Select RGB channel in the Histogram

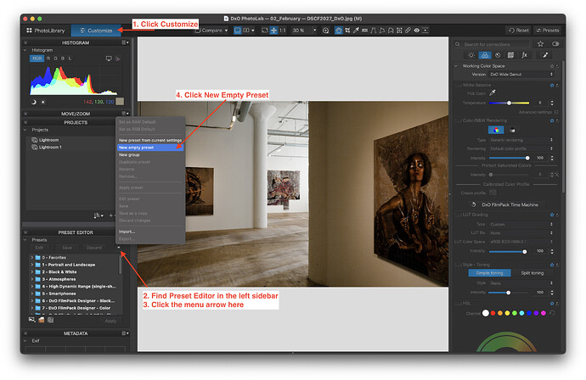(x=37, y=59)
